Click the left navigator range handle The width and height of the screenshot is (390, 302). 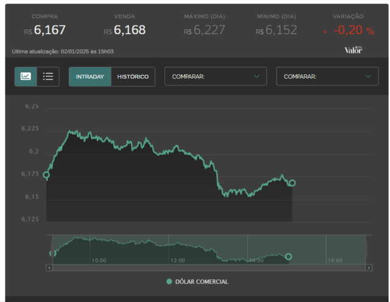(x=52, y=249)
